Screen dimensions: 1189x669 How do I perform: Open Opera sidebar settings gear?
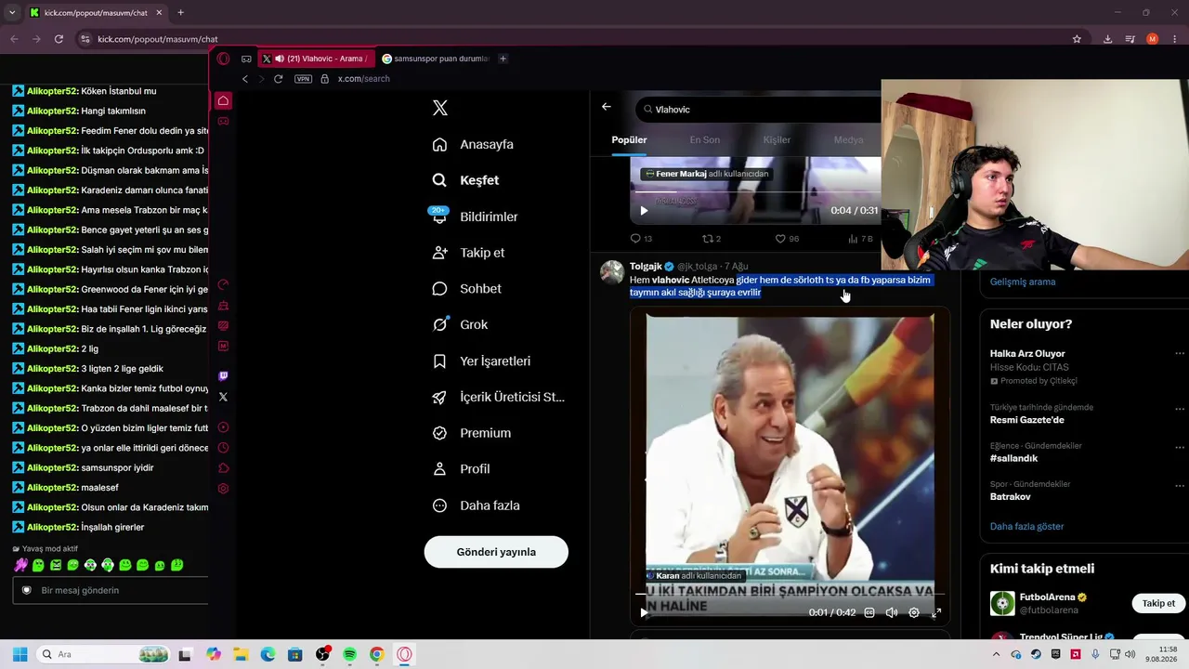(223, 489)
